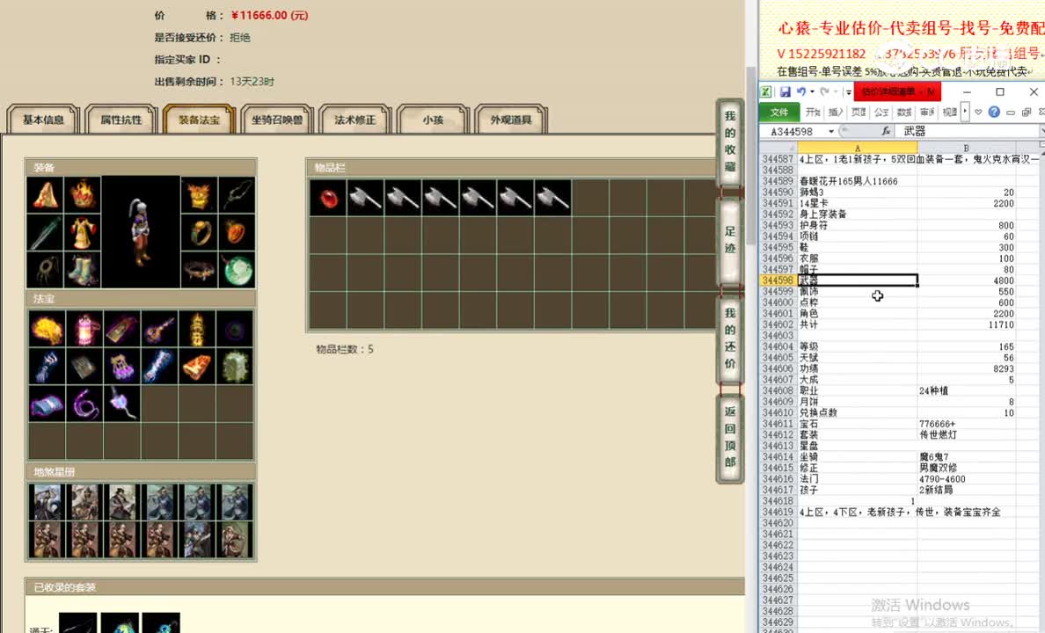1045x633 pixels.
Task: Click the Excel undo icon
Action: click(x=800, y=92)
